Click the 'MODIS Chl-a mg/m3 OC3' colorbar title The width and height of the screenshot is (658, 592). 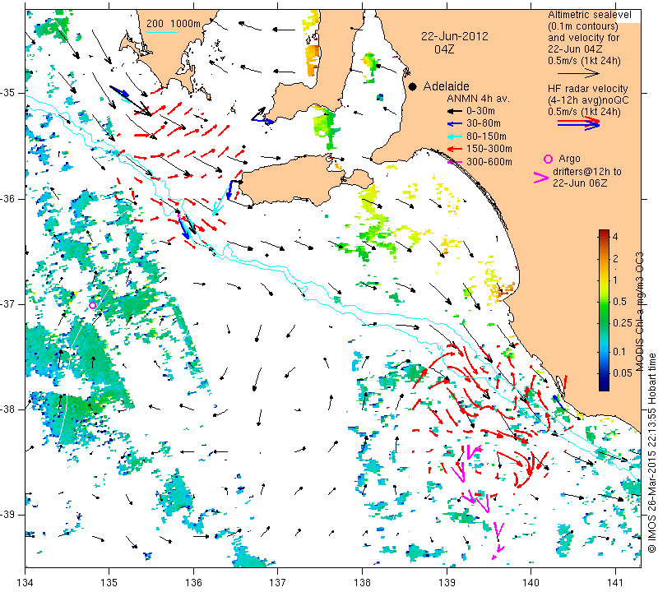pyautogui.click(x=640, y=312)
